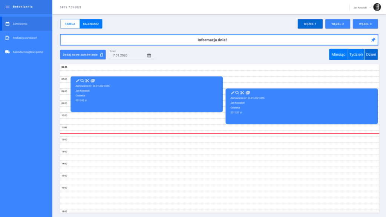Click the Dzień date input field
This screenshot has width=386, height=217.
(127, 55)
